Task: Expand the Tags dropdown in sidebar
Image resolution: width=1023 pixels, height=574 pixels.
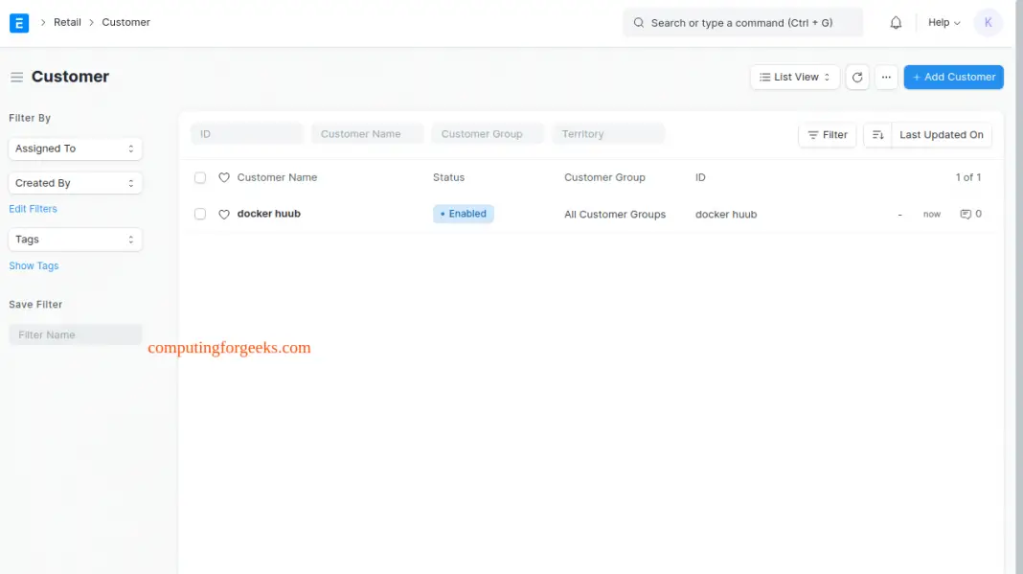Action: [x=75, y=240]
